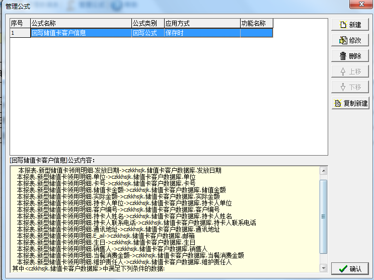Click formula line ending with 邮箱
Viewport: 374px width, 280px height.
tap(106, 236)
